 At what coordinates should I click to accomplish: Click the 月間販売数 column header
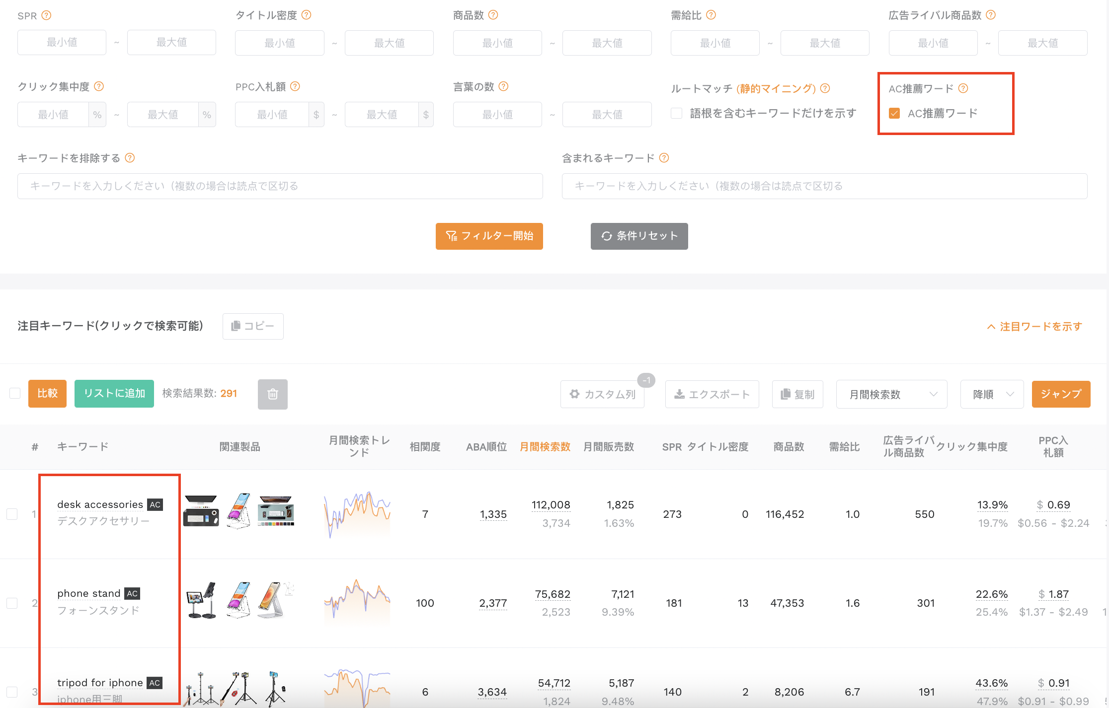pos(608,446)
